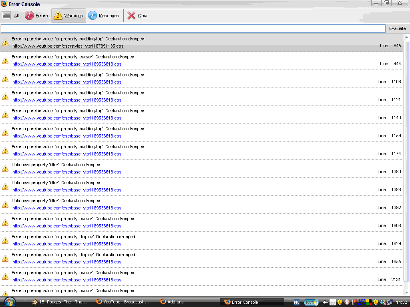Click the 100% battery indicator in tray

(x=311, y=302)
